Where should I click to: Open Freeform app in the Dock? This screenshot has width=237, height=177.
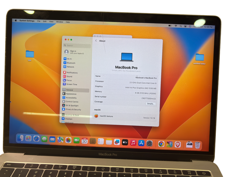pyautogui.click(x=117, y=142)
